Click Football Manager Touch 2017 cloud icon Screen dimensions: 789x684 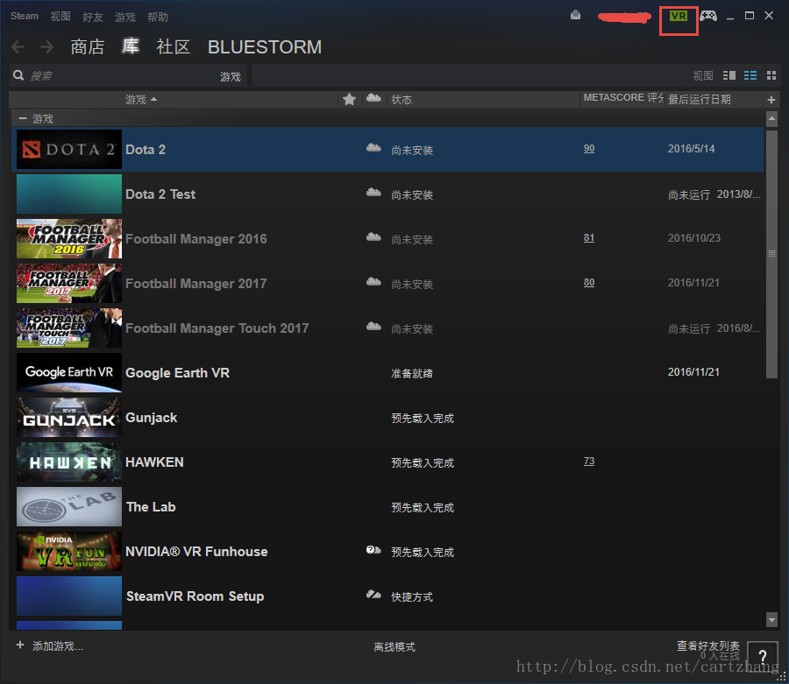[x=373, y=327]
